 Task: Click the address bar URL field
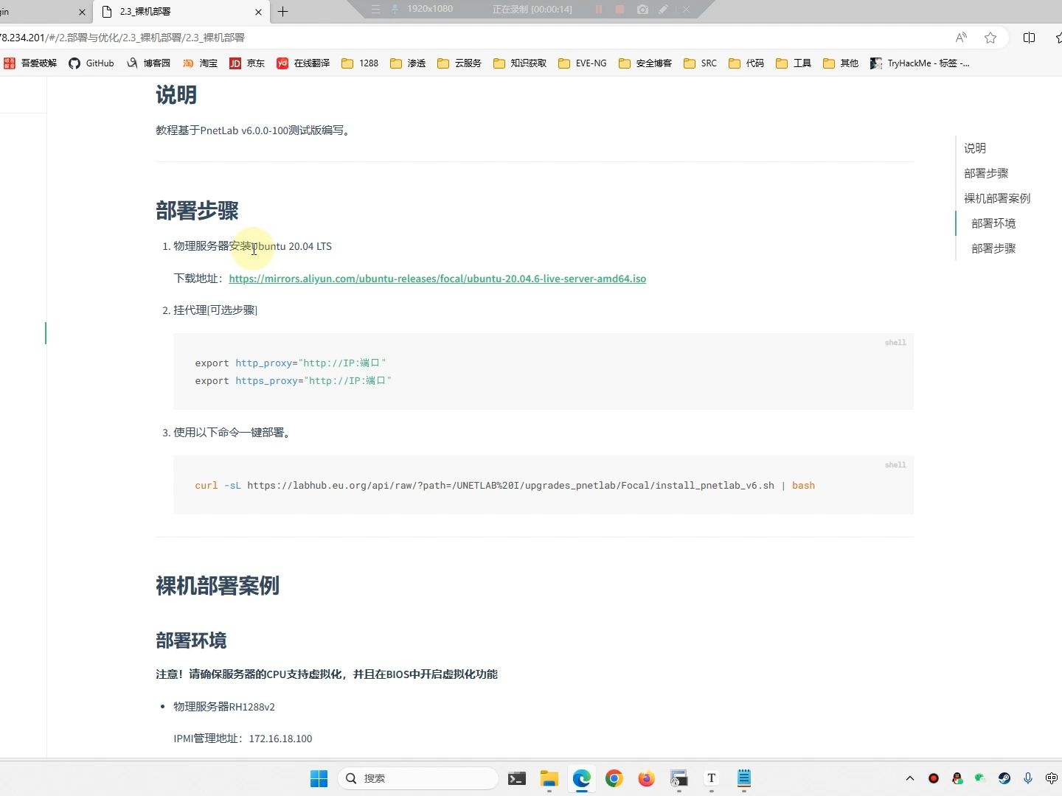pos(472,38)
